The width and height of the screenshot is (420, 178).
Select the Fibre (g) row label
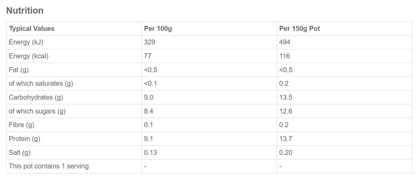[x=21, y=125]
